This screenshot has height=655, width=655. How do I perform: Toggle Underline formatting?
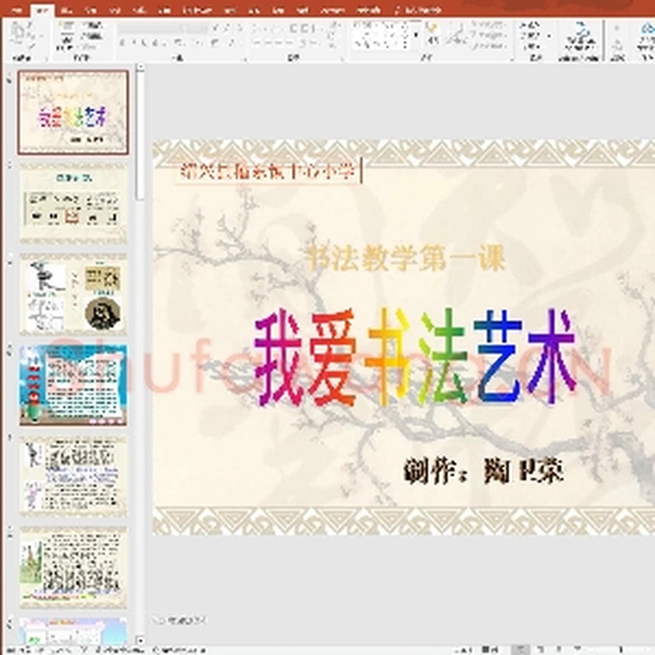point(145,43)
